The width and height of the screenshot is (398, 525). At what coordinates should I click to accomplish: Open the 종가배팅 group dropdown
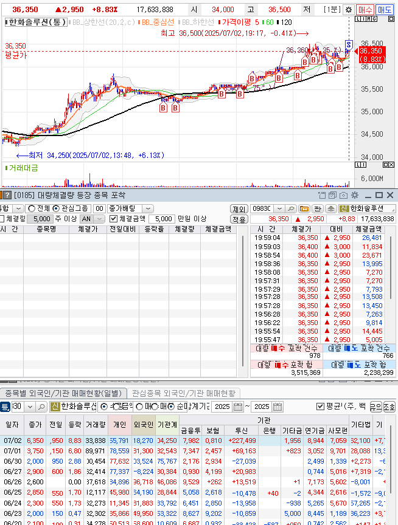[147, 208]
